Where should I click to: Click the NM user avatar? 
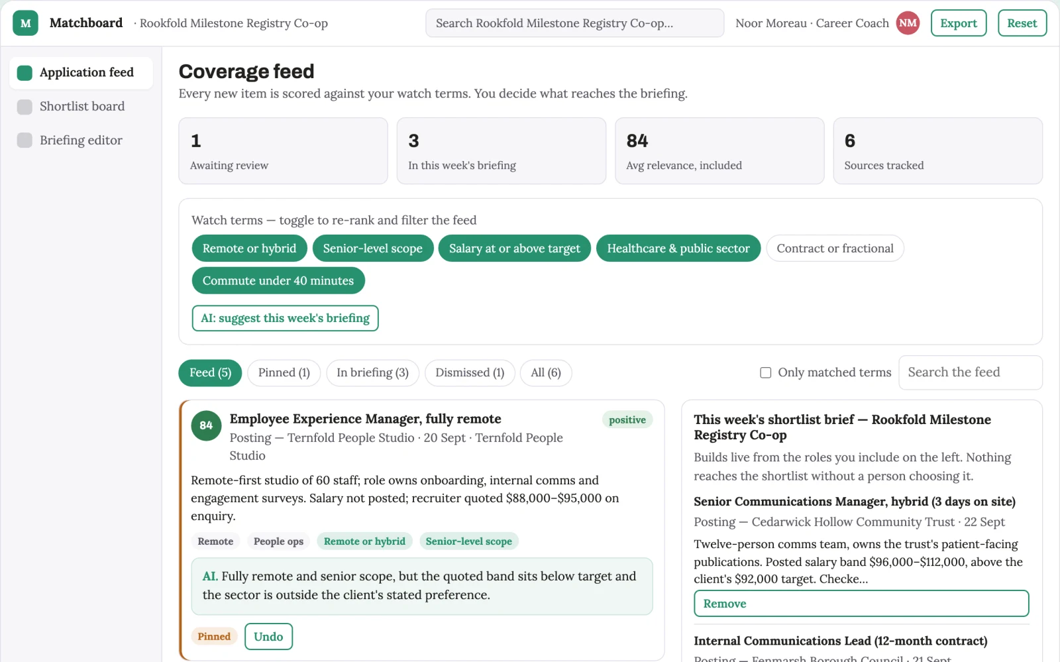(908, 23)
